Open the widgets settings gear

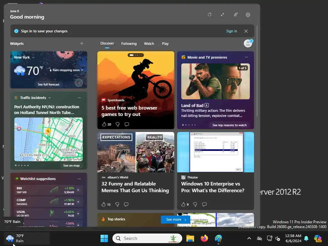[x=248, y=15]
